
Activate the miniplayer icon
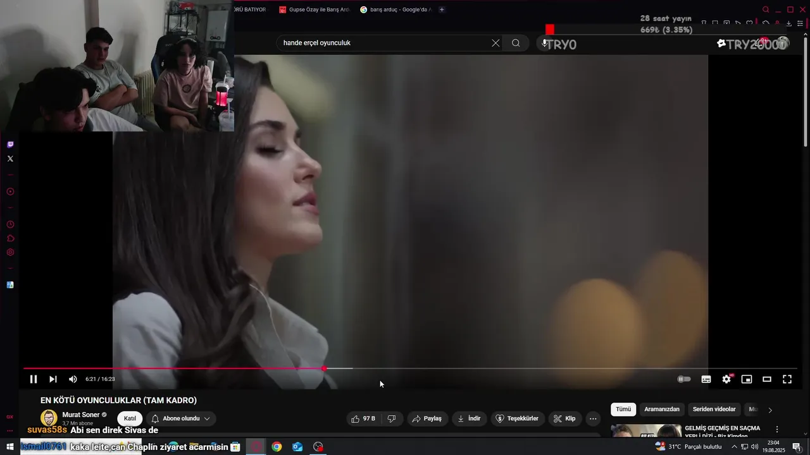pyautogui.click(x=747, y=379)
